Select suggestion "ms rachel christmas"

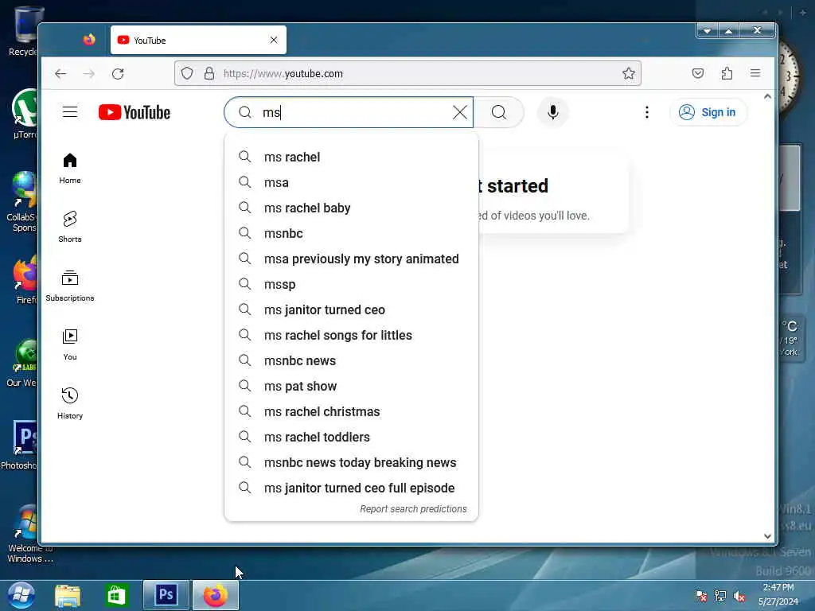point(351,411)
